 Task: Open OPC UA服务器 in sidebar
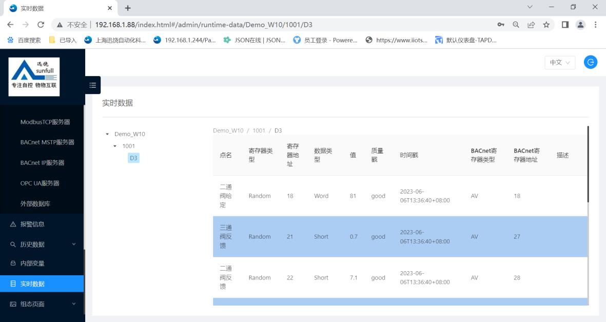(x=40, y=183)
